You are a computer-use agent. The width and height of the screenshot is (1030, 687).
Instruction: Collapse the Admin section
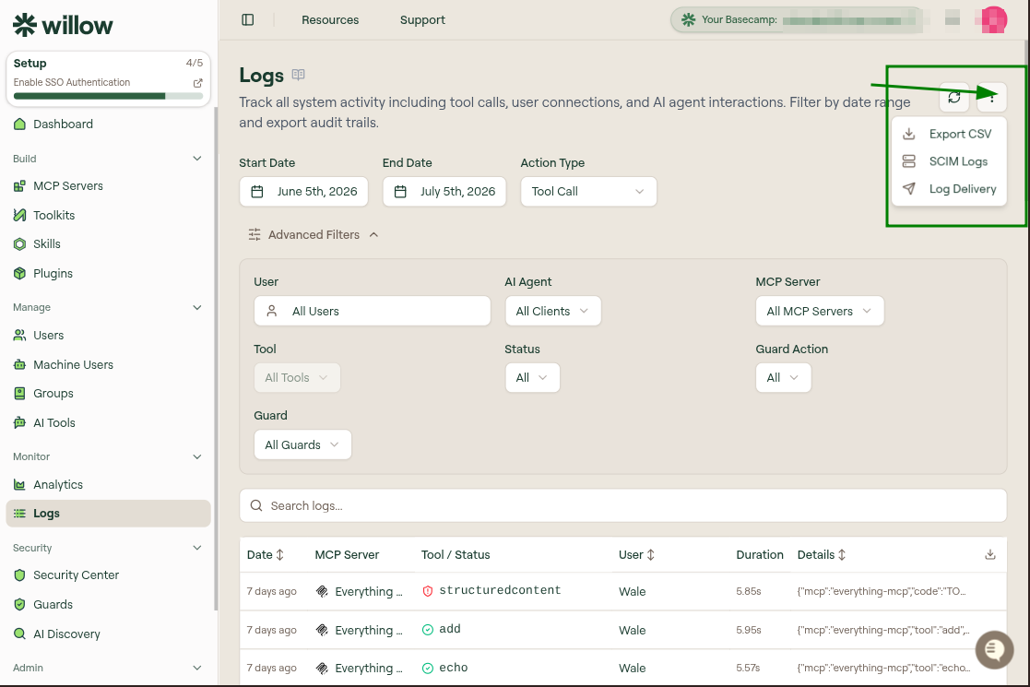tap(197, 668)
